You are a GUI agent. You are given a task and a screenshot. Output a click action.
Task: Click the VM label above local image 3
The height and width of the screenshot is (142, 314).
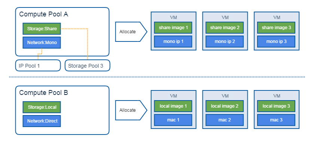click(277, 96)
